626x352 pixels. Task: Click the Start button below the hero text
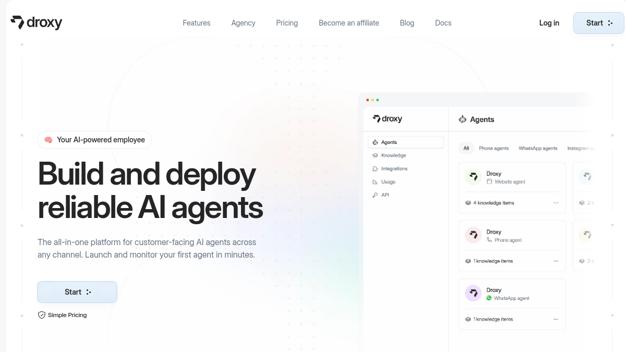[77, 292]
